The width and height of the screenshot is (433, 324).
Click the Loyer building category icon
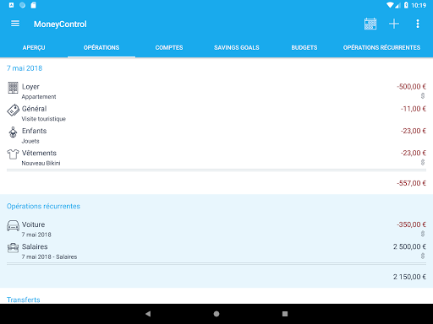click(x=13, y=88)
